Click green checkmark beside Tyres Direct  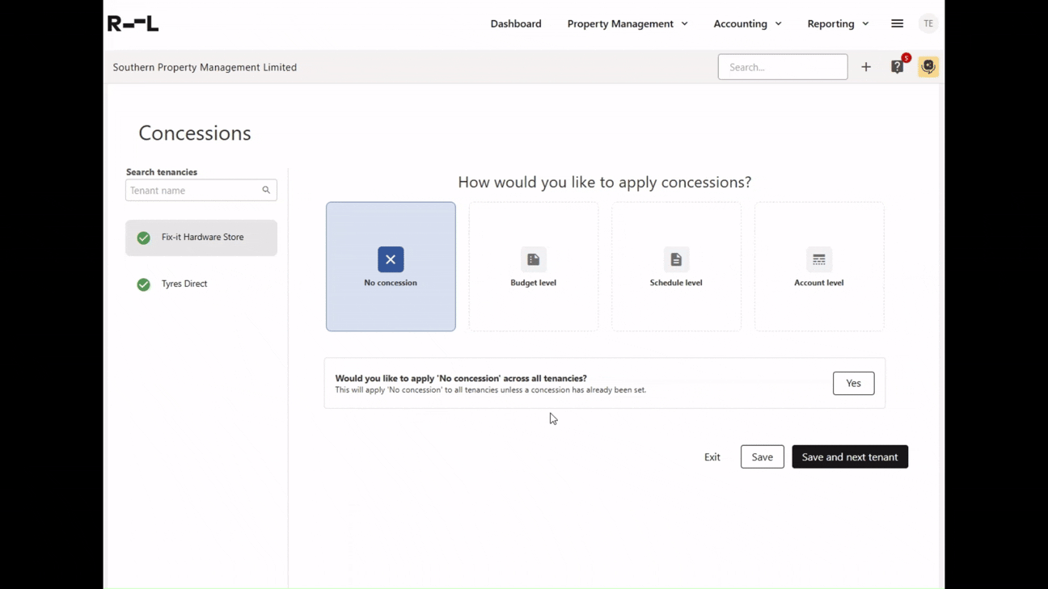pos(144,284)
